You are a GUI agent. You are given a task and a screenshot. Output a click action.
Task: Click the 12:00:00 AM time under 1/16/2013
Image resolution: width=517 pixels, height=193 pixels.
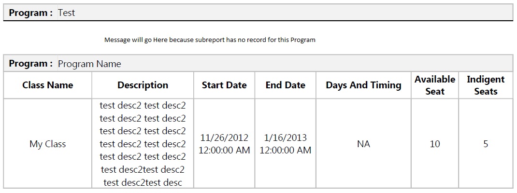285,150
